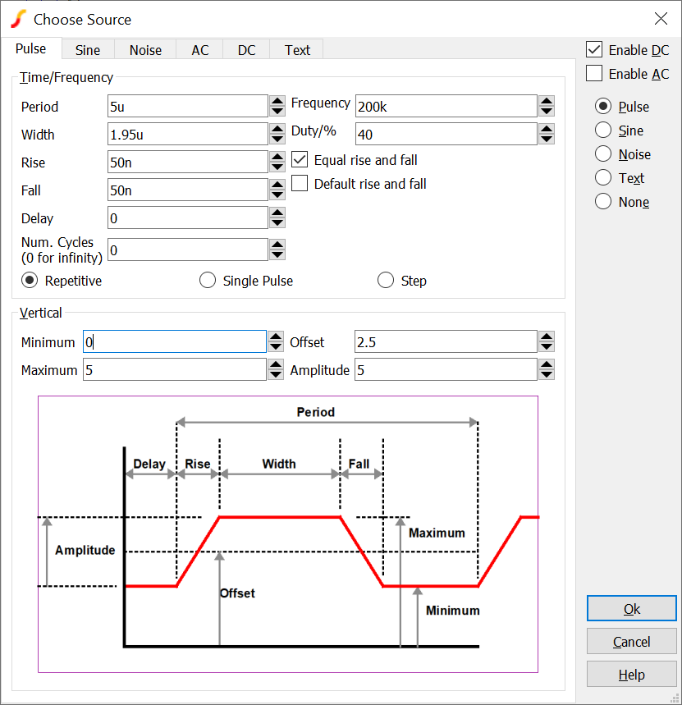Enable Default rise and fall checkbox
Screen dimensions: 682x705
[x=300, y=184]
